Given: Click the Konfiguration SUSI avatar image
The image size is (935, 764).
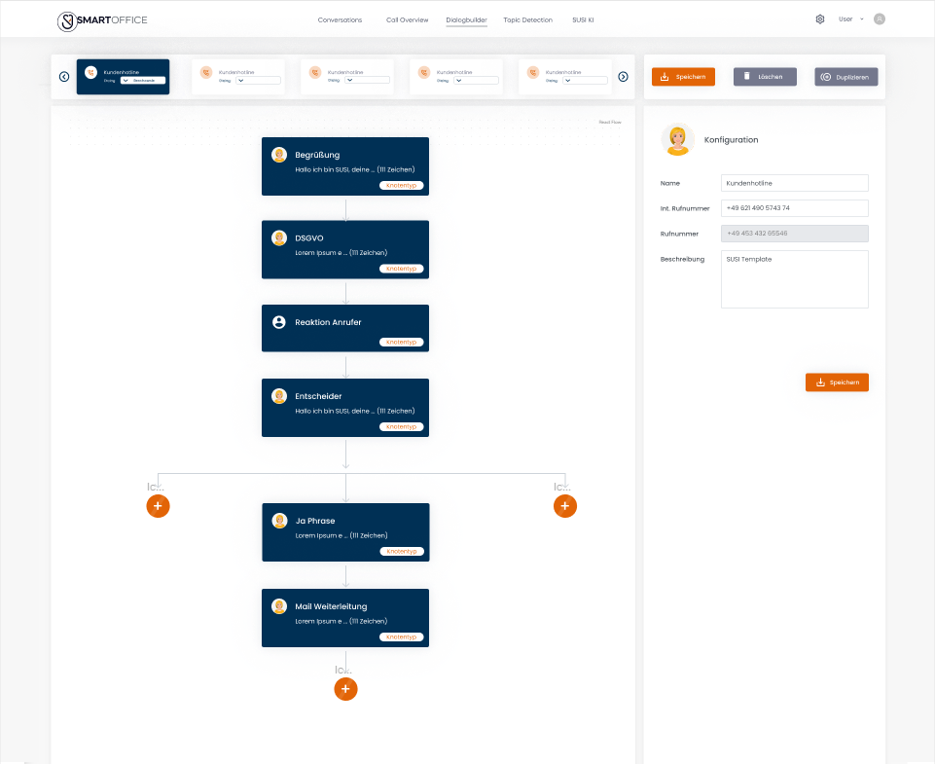Looking at the screenshot, I should click(677, 140).
